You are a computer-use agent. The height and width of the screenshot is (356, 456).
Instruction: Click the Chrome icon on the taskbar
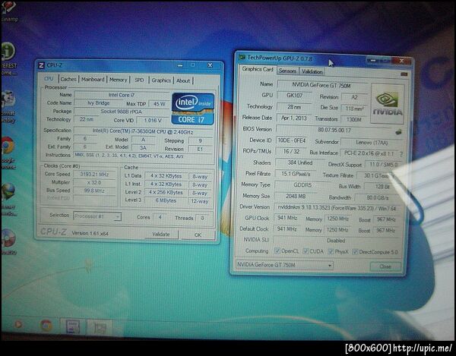pyautogui.click(x=46, y=326)
